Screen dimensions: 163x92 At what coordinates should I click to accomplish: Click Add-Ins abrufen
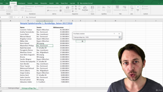[x=53, y=7]
